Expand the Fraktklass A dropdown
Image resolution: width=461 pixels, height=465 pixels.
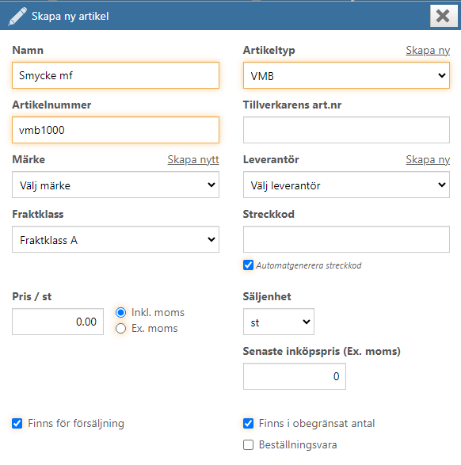116,239
